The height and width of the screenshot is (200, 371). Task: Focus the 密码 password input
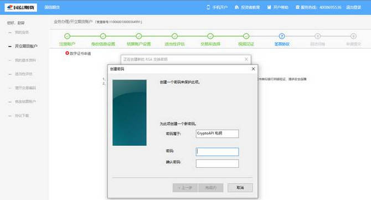(x=217, y=152)
